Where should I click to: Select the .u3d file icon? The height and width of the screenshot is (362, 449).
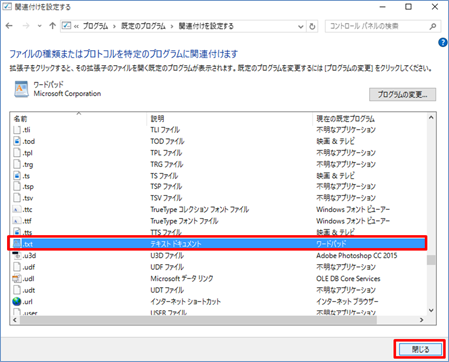click(17, 256)
